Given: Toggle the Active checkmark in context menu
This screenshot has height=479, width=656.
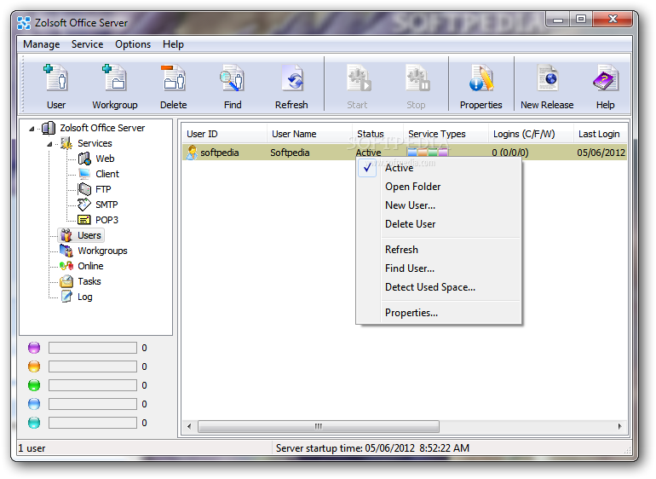Looking at the screenshot, I should click(367, 168).
